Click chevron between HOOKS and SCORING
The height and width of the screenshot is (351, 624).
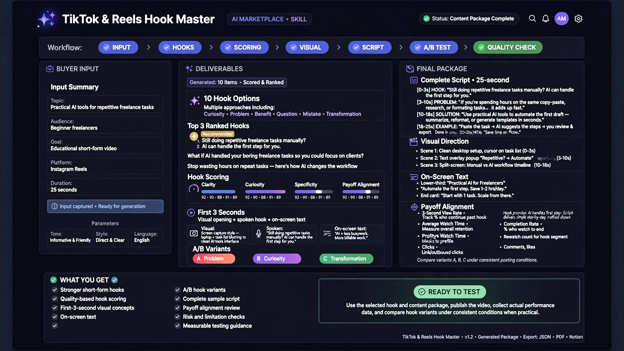coord(211,47)
